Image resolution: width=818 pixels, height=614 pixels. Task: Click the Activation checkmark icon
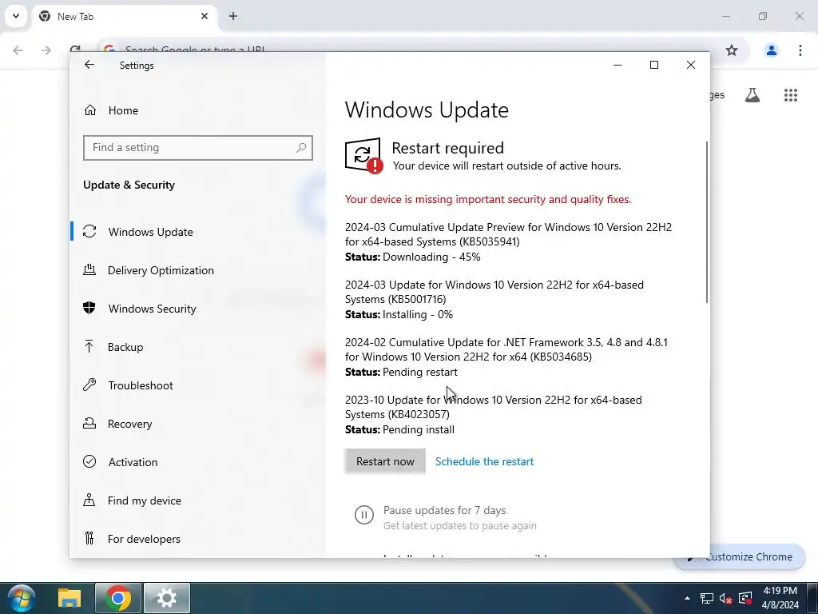coord(89,461)
